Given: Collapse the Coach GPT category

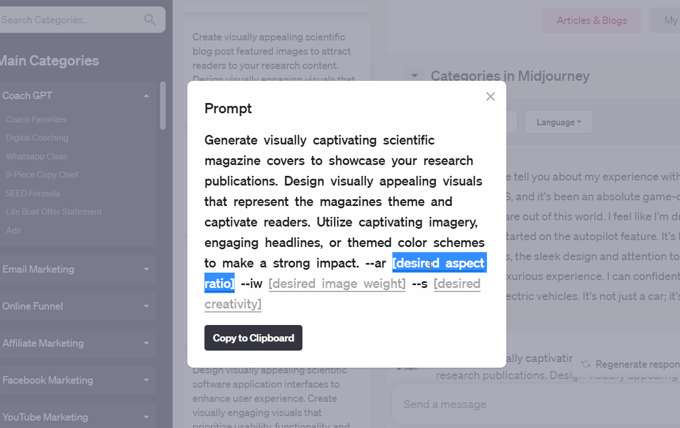Looking at the screenshot, I should pos(146,96).
